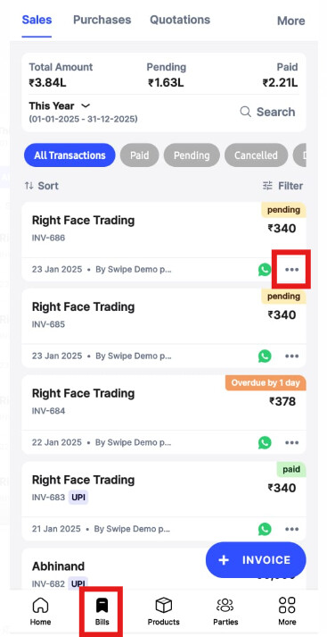
Task: Filter transactions by Paid chip
Action: coord(139,155)
